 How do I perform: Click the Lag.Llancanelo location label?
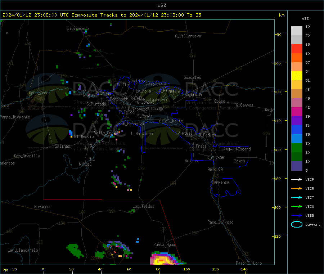(23, 250)
